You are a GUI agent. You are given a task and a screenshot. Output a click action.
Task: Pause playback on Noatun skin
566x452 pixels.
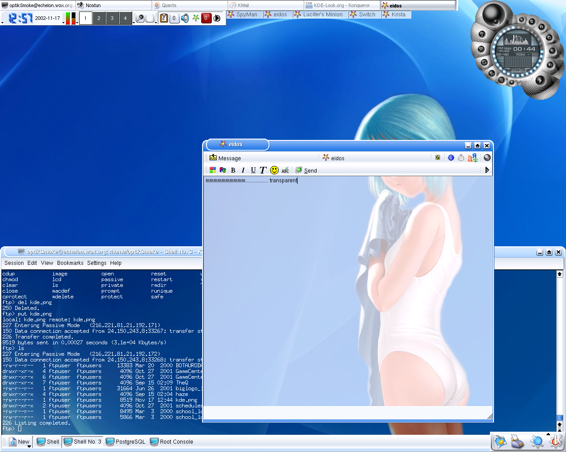click(552, 51)
